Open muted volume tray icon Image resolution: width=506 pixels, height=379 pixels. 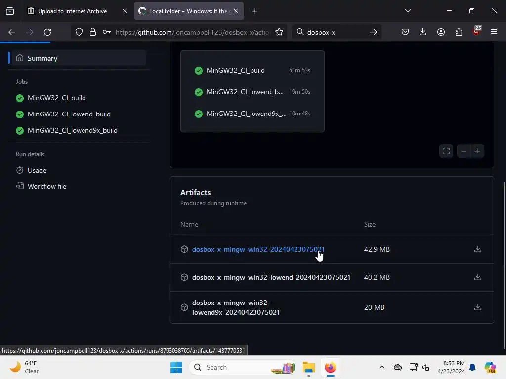coord(426,367)
